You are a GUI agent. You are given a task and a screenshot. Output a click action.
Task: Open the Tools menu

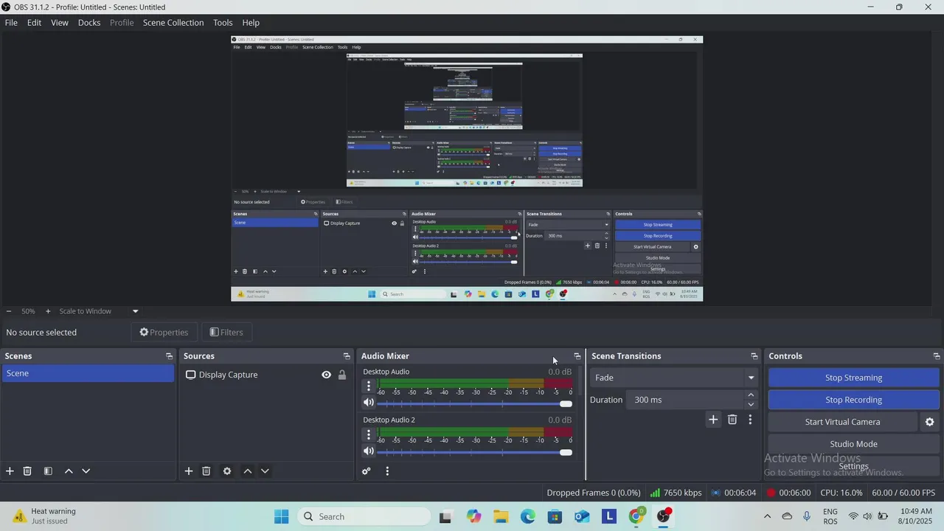(x=223, y=23)
